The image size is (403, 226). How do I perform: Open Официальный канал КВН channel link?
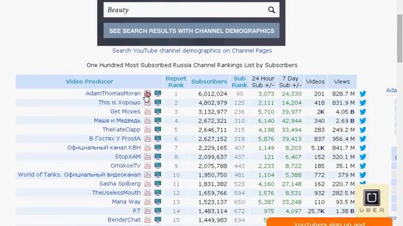[x=104, y=148]
